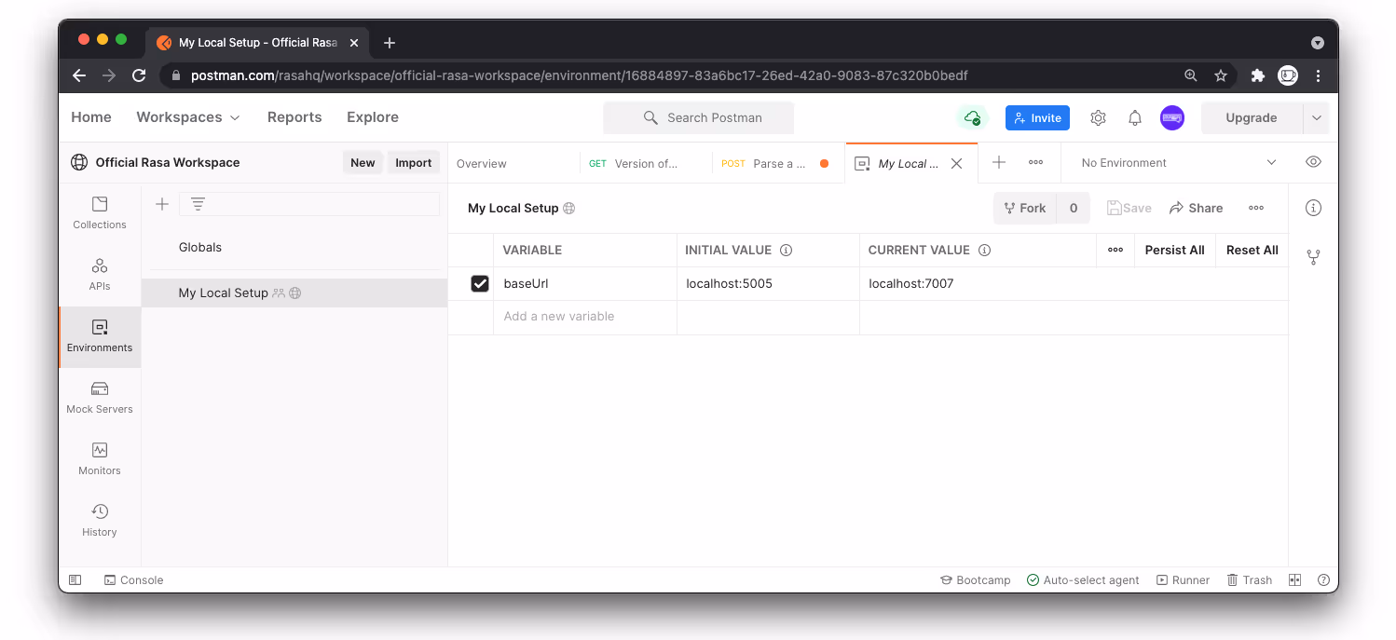1396x640 pixels.
Task: Click the Add a new variable field
Action: 584,317
